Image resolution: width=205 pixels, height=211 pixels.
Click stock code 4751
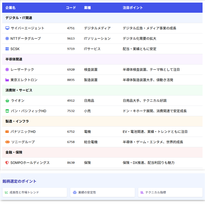(71, 28)
